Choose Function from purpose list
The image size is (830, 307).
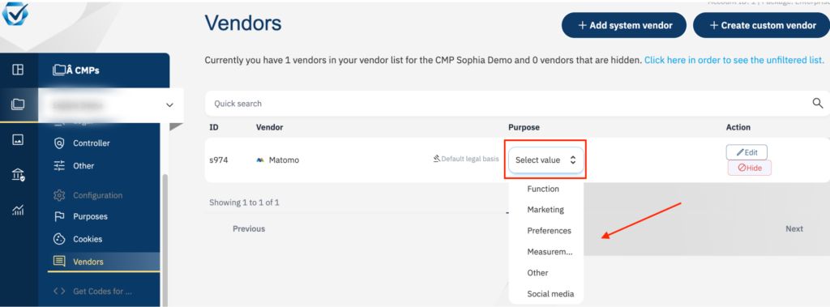[x=543, y=189]
